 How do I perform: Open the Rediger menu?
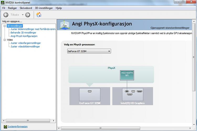point(12,8)
